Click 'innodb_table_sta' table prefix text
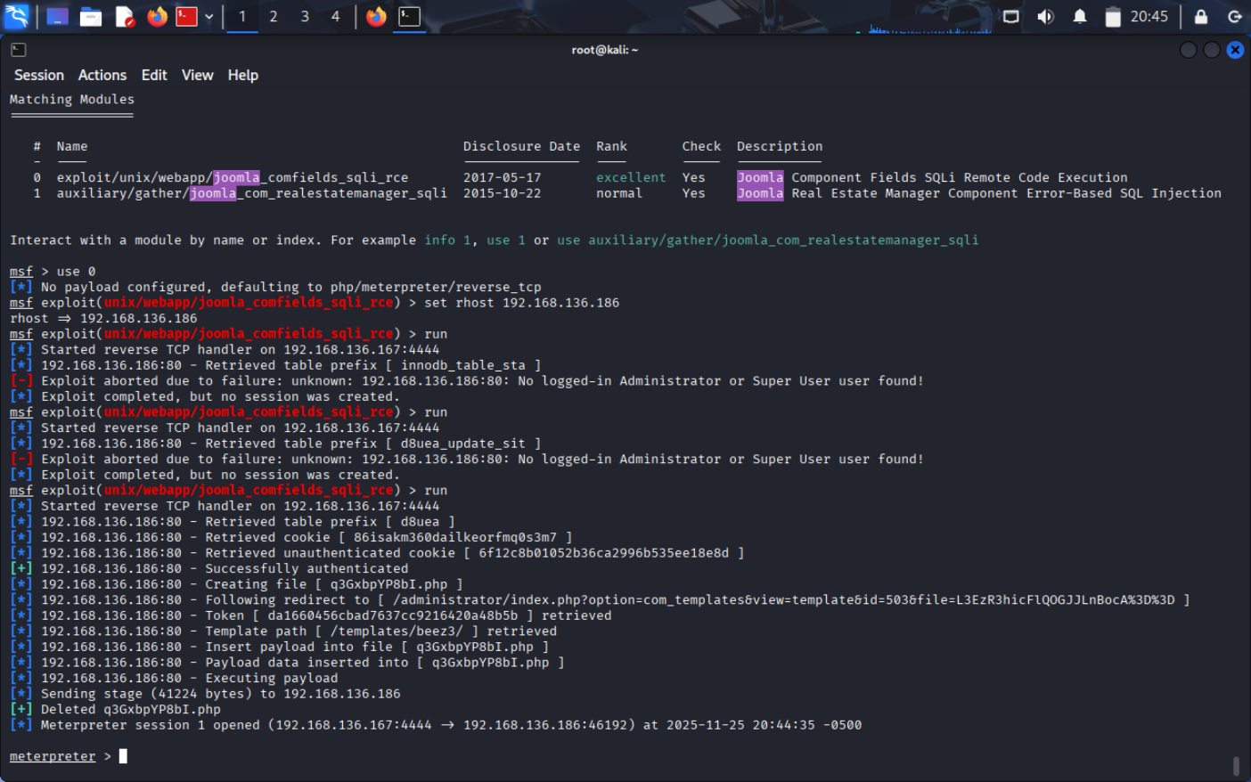Viewport: 1251px width, 782px height. (x=462, y=365)
